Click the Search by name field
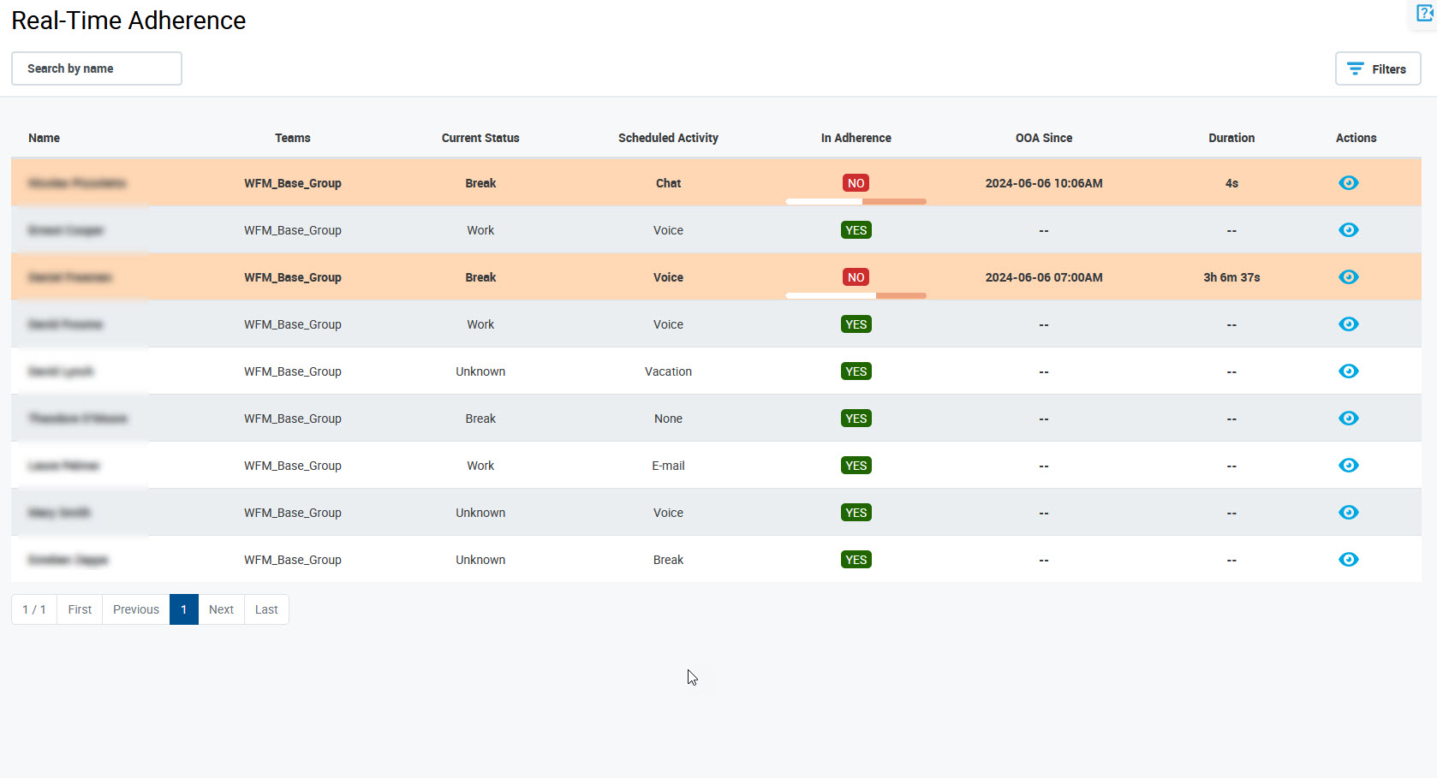Screen dimensions: 1437x778 click(x=97, y=68)
